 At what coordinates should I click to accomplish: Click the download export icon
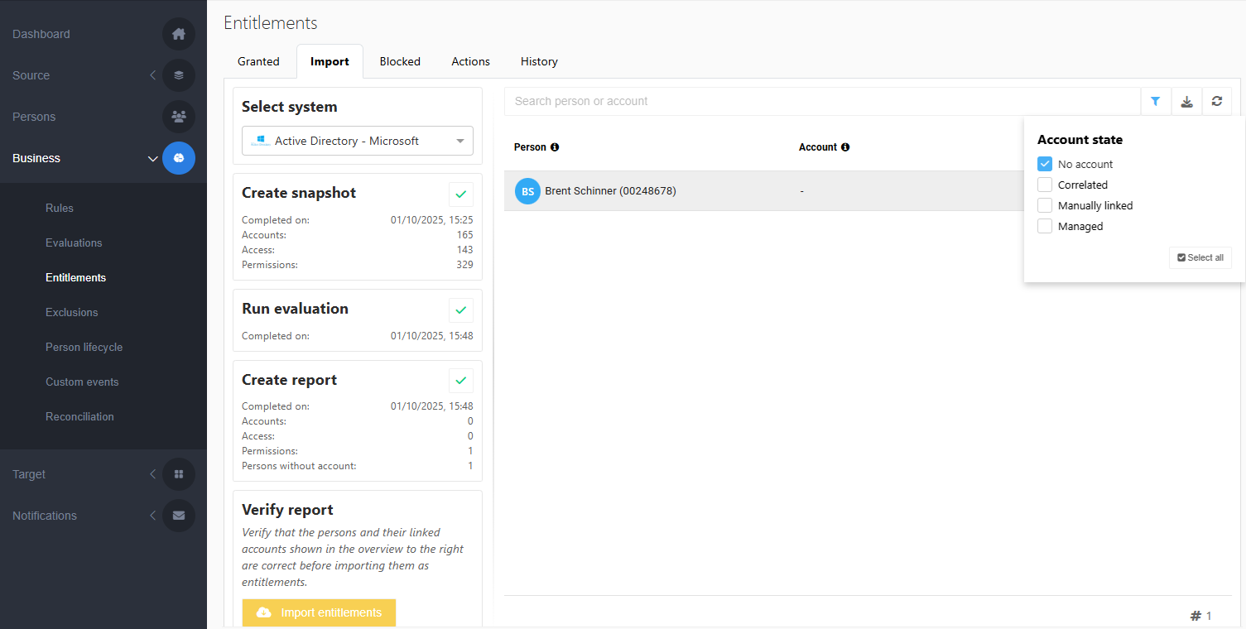(1186, 101)
